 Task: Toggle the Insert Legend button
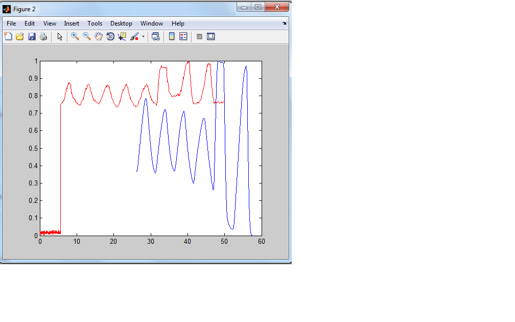(x=183, y=36)
